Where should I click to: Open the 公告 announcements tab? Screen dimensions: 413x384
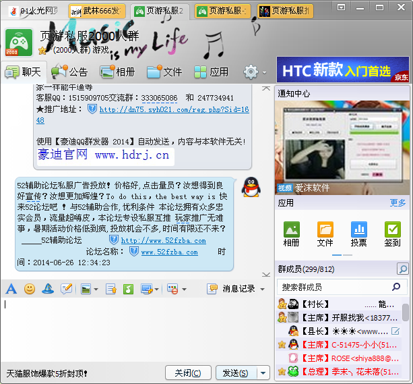click(x=69, y=72)
